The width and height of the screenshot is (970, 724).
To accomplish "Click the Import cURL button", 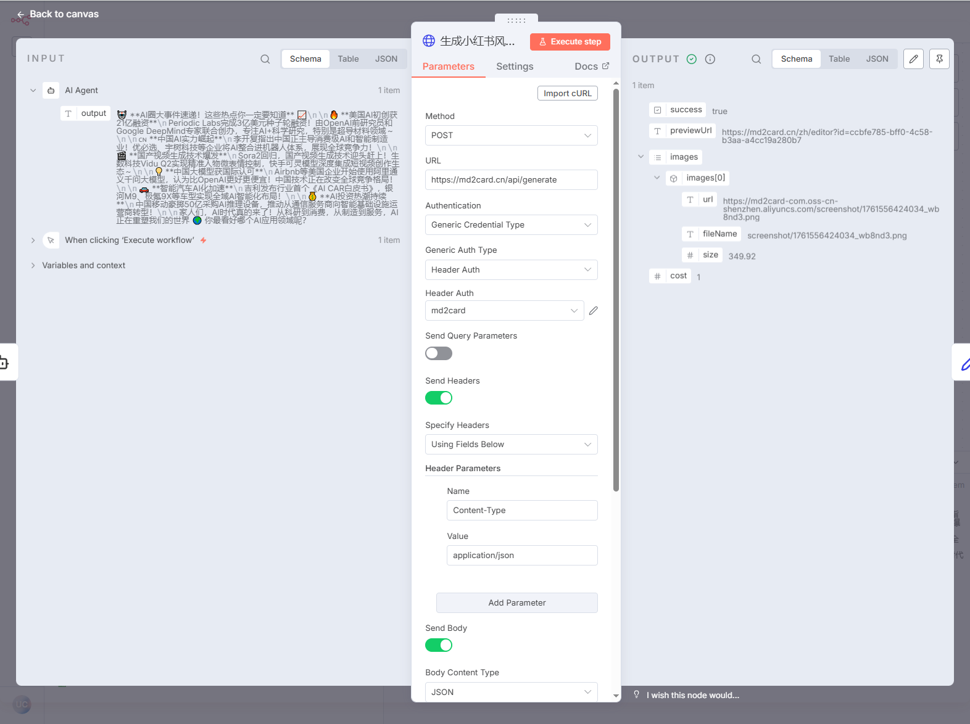I will [568, 93].
